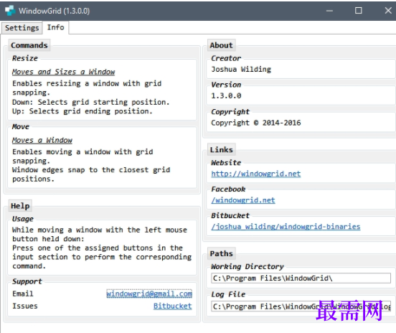
Task: Maximize the WindowGrid window
Action: (359, 11)
